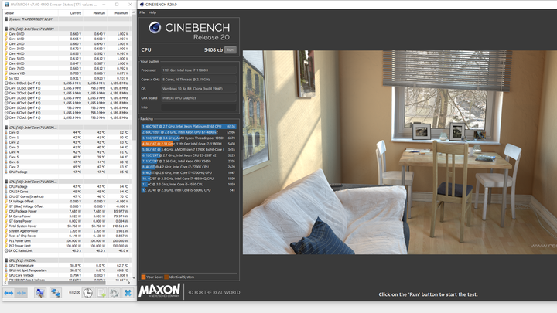Open the Help menu in Cinebench
Screen dimensions: 557x313
coord(152,12)
